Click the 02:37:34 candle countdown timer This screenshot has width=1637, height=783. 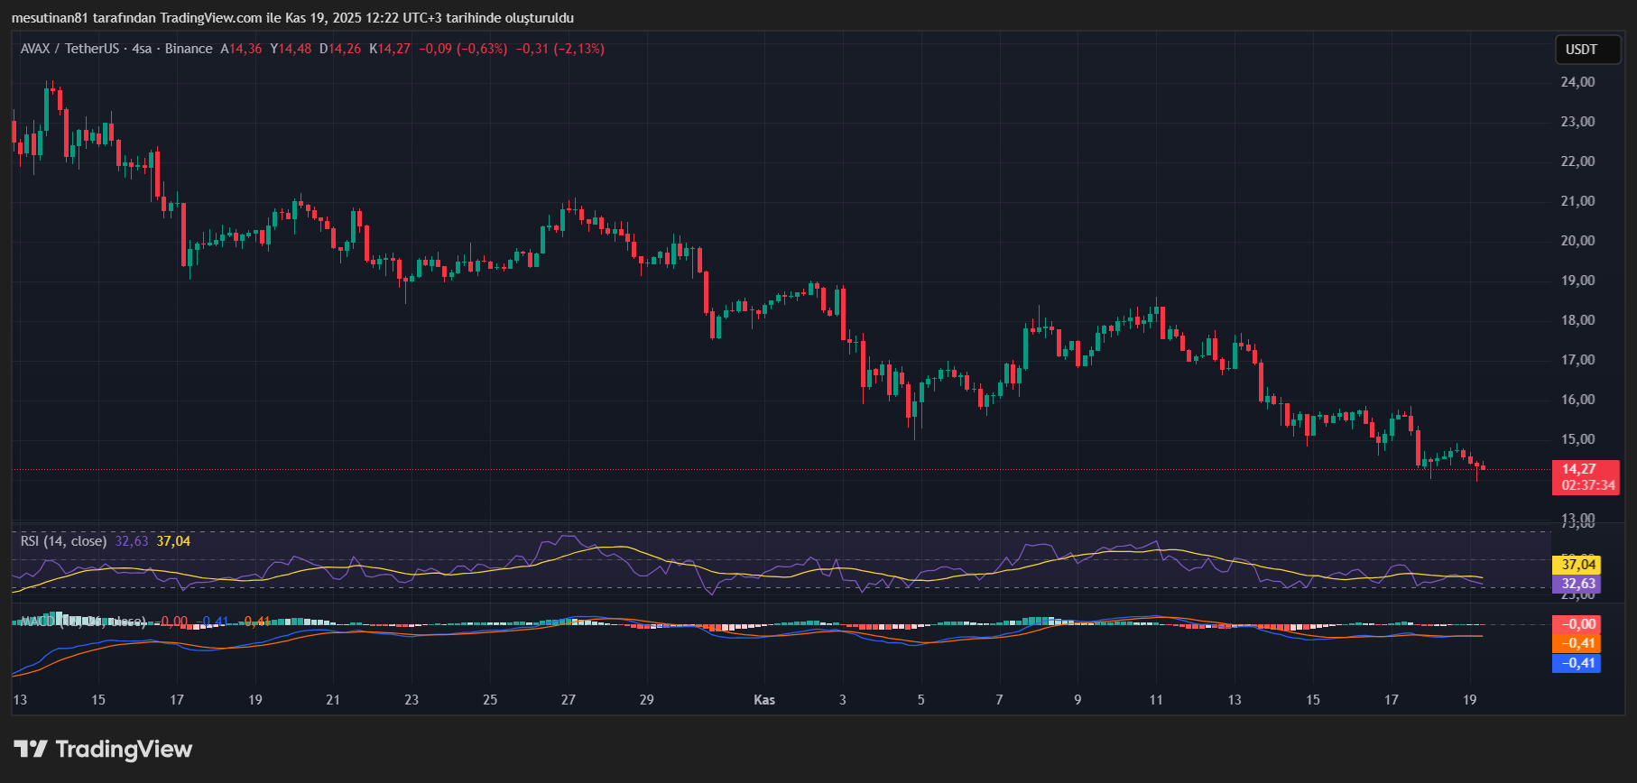click(1588, 485)
